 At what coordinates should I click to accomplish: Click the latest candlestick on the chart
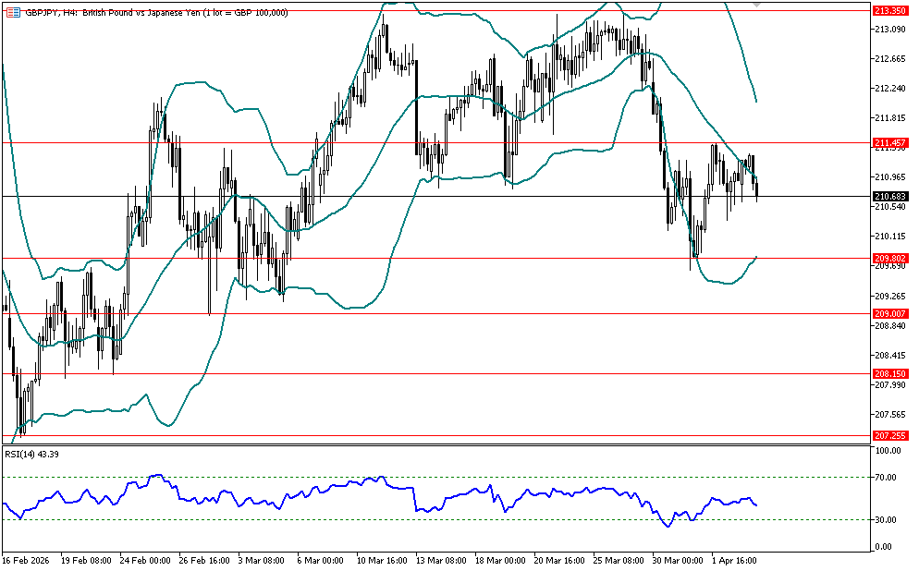757,188
